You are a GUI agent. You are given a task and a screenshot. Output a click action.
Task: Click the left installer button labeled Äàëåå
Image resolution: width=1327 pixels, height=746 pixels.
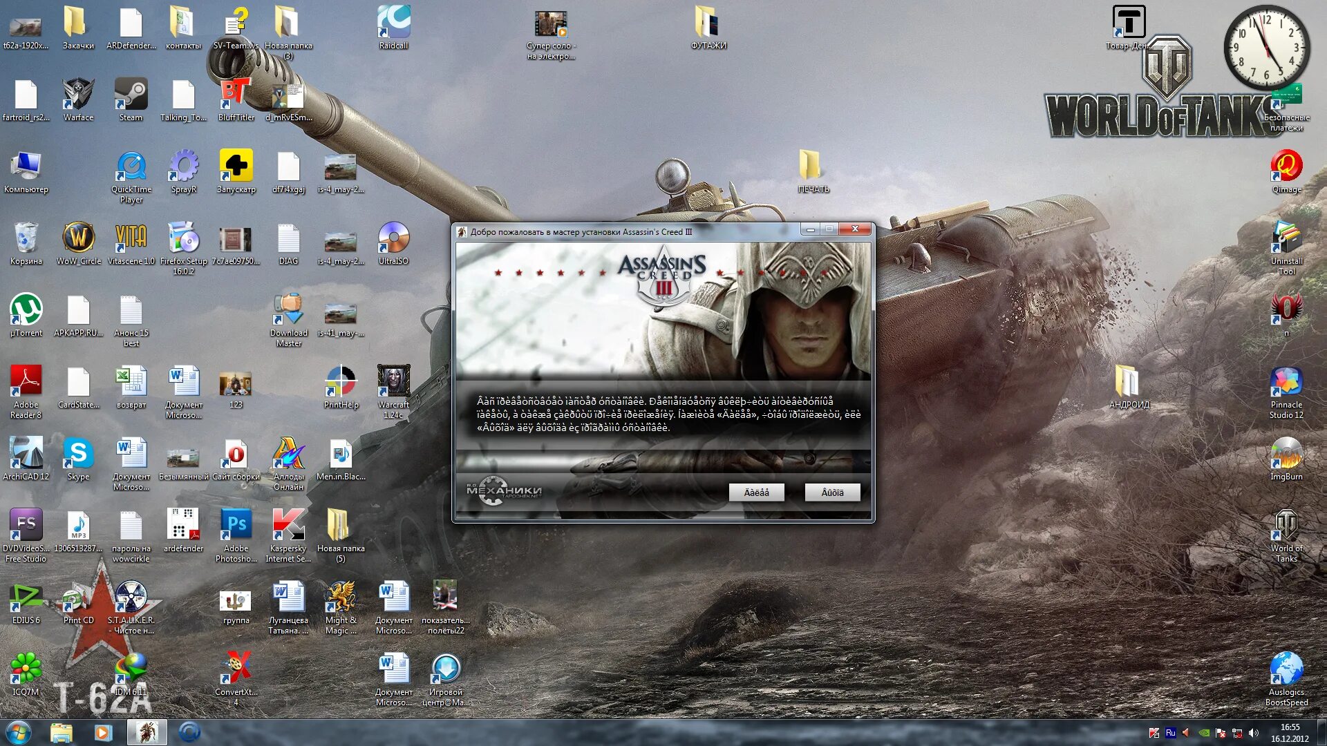[x=756, y=492]
